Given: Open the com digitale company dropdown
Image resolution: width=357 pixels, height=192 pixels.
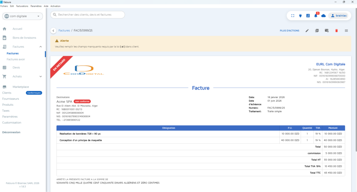Looking at the screenshot, I should click(22, 16).
